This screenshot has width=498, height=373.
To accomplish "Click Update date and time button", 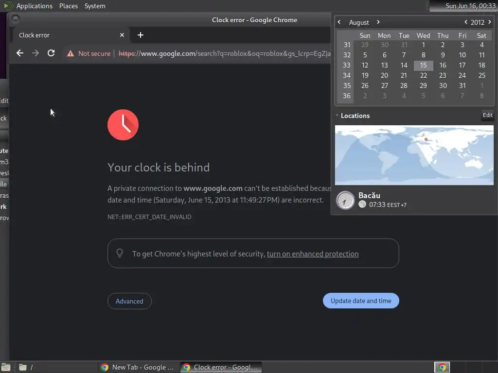I will (x=361, y=301).
